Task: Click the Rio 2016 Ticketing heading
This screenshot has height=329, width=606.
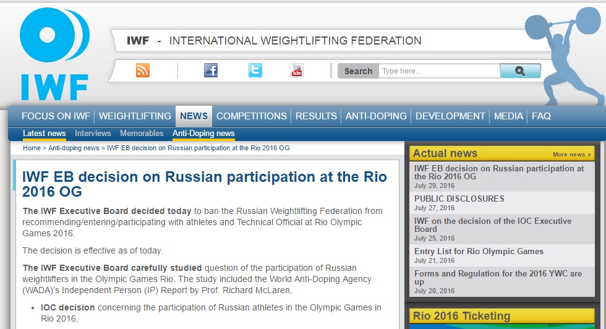Action: [x=461, y=316]
